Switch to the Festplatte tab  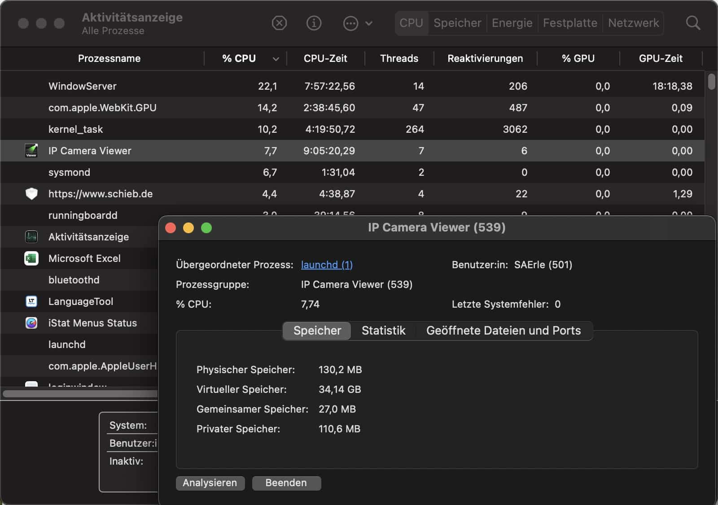[x=570, y=23]
